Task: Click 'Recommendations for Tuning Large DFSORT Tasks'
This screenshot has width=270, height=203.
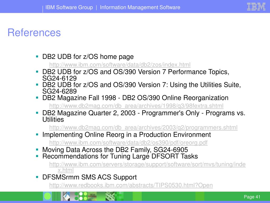Action: (120, 156)
